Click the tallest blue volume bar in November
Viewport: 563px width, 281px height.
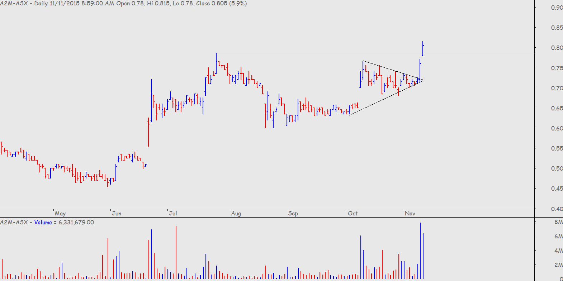(x=420, y=251)
